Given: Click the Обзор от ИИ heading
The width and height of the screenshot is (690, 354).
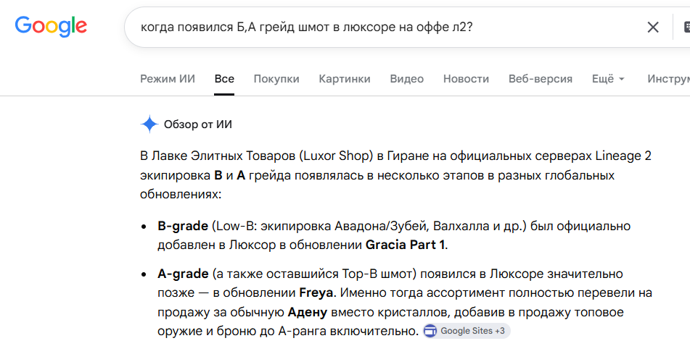Looking at the screenshot, I should 197,125.
